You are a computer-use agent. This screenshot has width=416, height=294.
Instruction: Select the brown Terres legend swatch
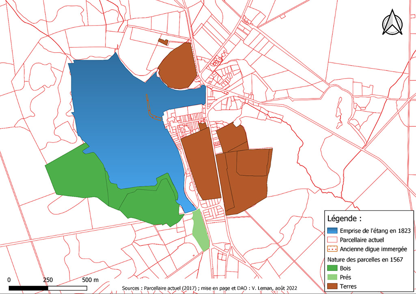[x=333, y=287]
